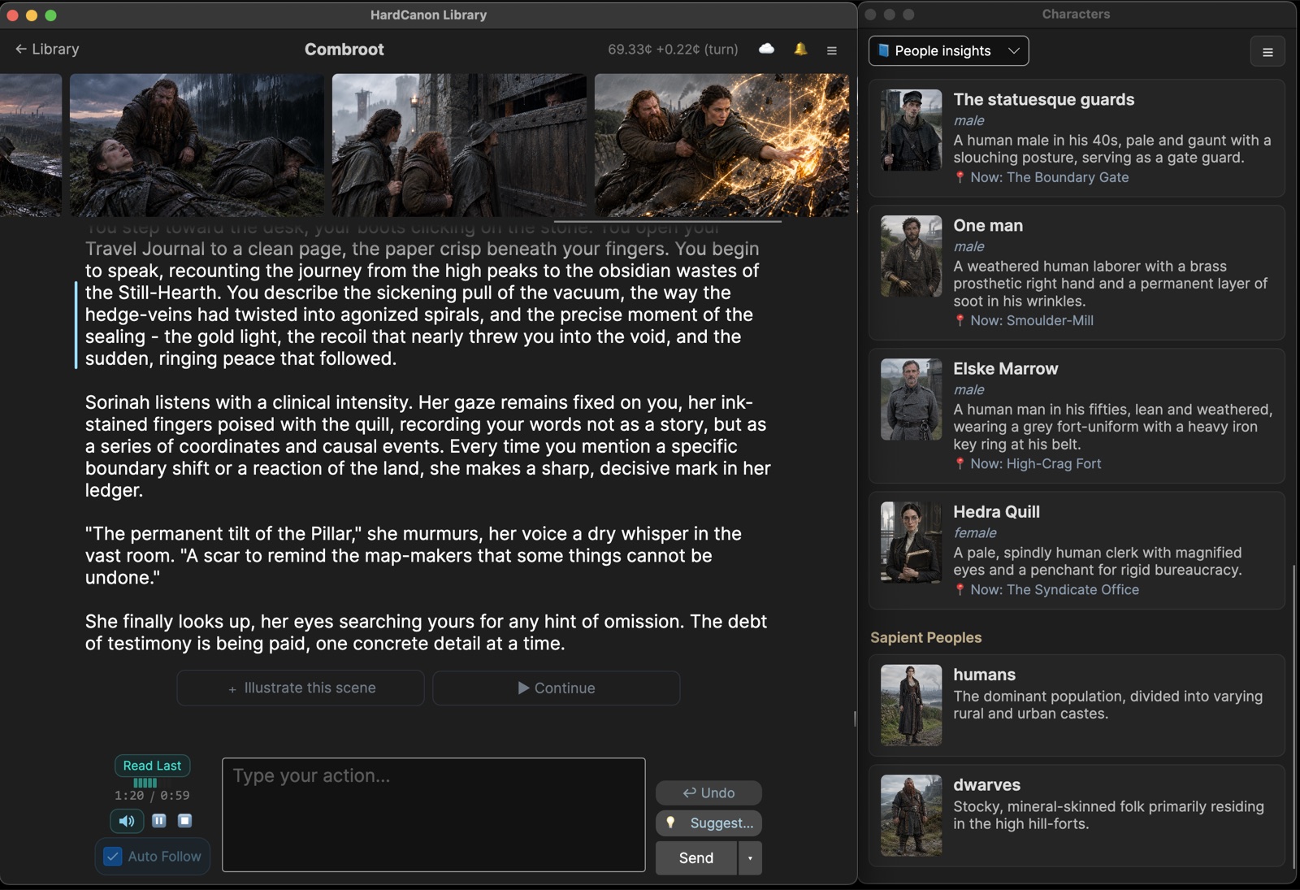Open the Suggest... button

point(708,823)
